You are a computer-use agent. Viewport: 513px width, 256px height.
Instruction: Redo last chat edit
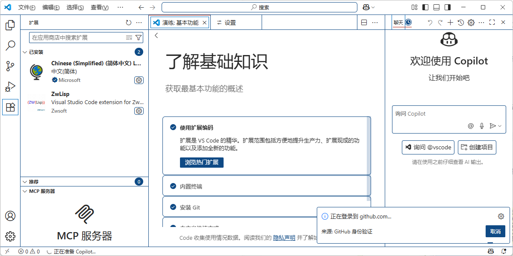[x=440, y=23]
